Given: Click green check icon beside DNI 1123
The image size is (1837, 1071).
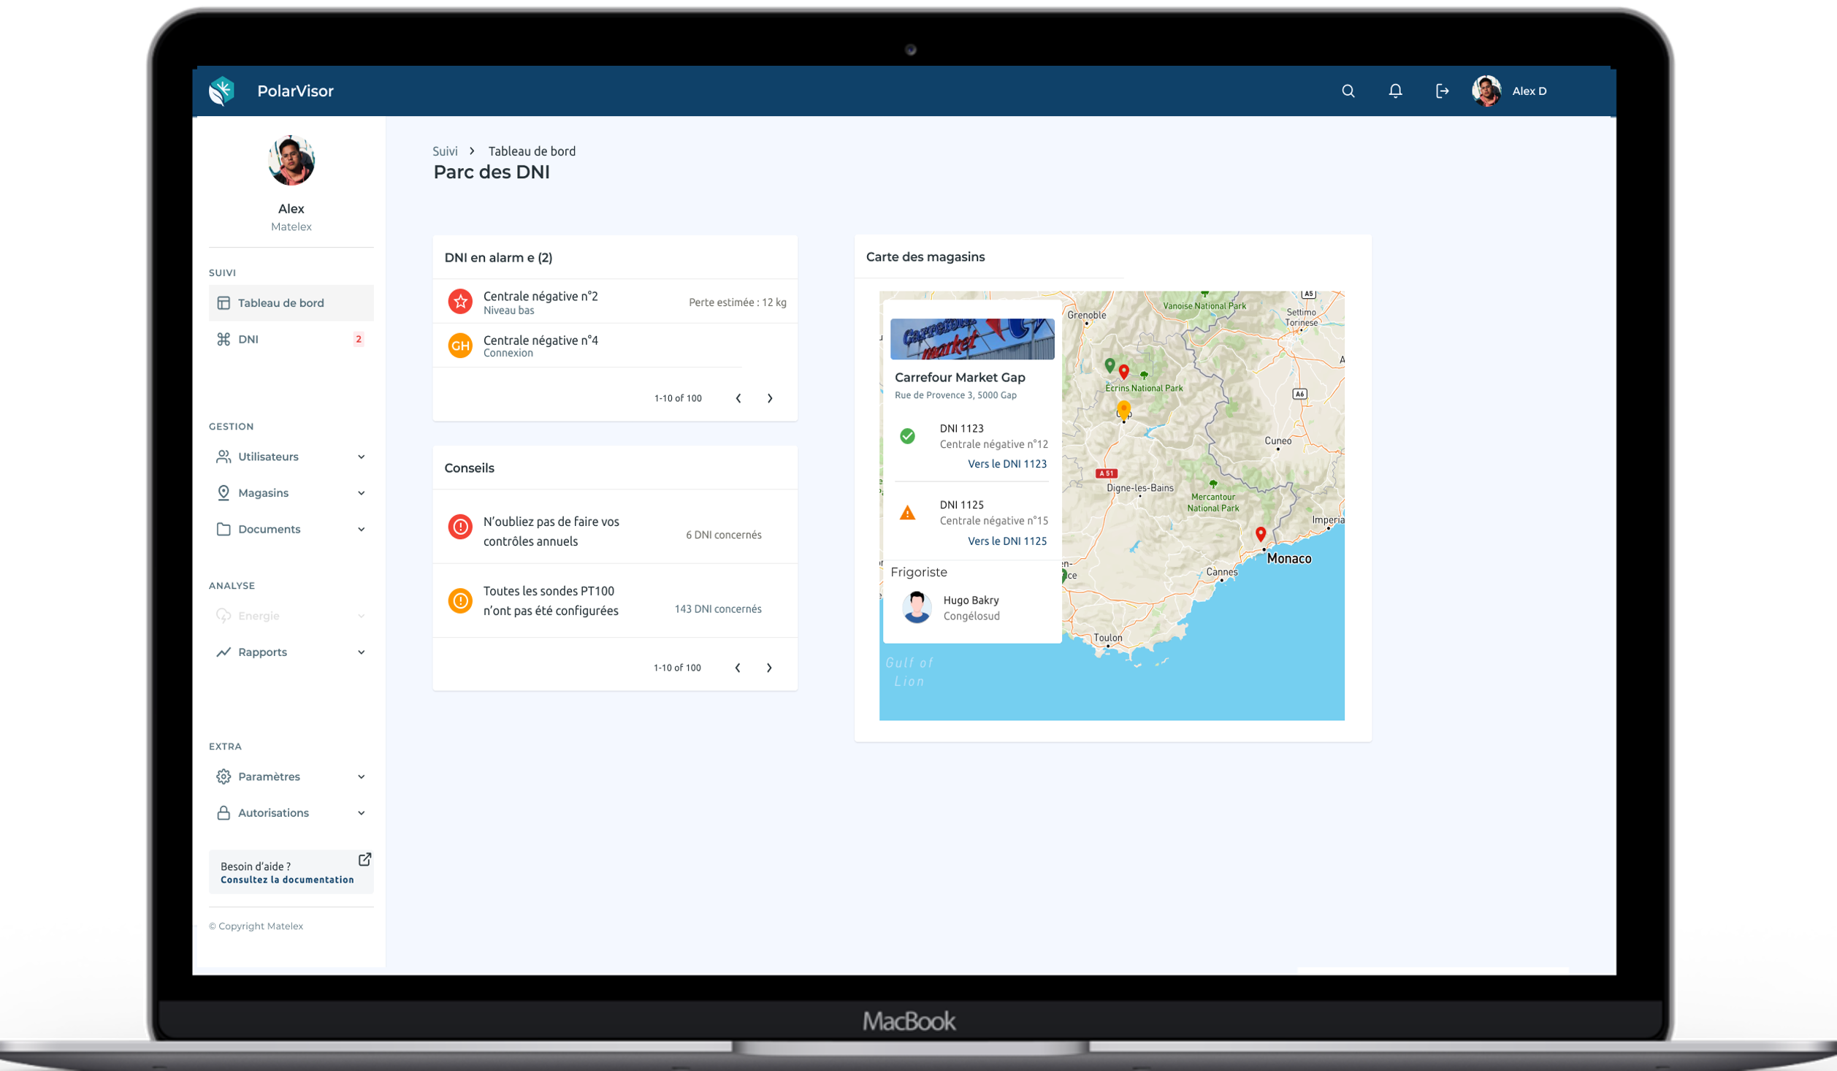Looking at the screenshot, I should coord(907,436).
